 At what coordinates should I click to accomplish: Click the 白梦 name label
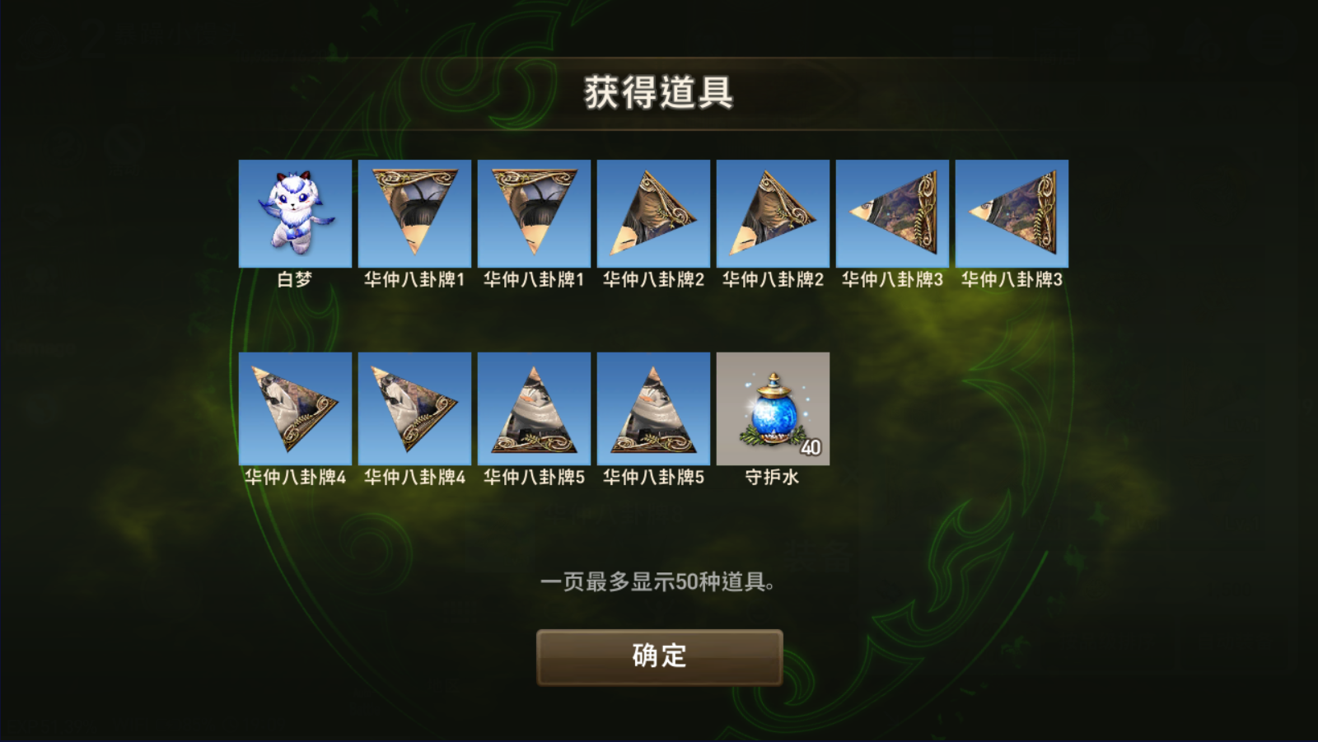pyautogui.click(x=295, y=280)
